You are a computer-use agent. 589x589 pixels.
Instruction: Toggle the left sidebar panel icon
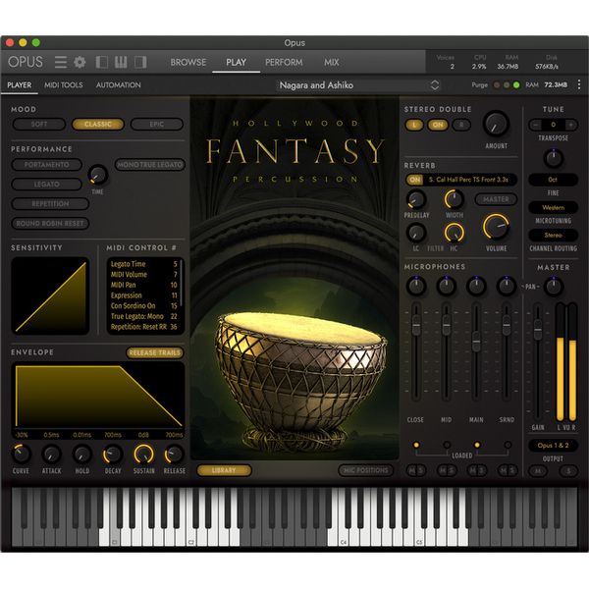point(102,62)
